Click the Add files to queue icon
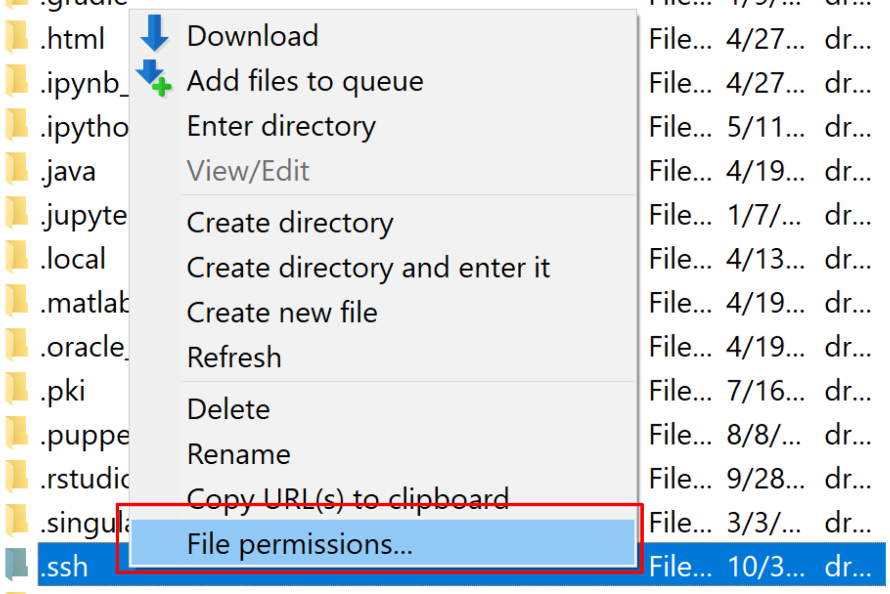This screenshot has width=890, height=594. [x=154, y=79]
